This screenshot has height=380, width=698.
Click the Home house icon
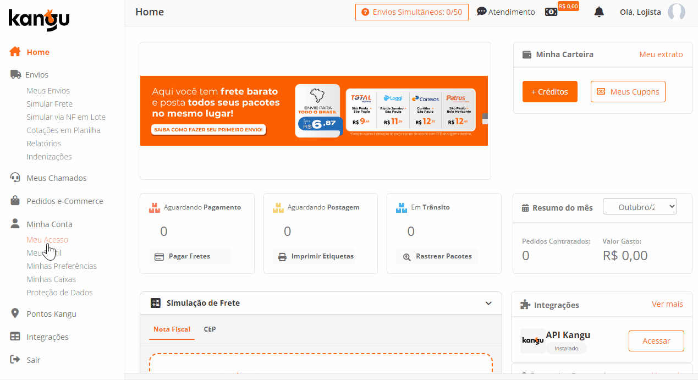pos(15,52)
